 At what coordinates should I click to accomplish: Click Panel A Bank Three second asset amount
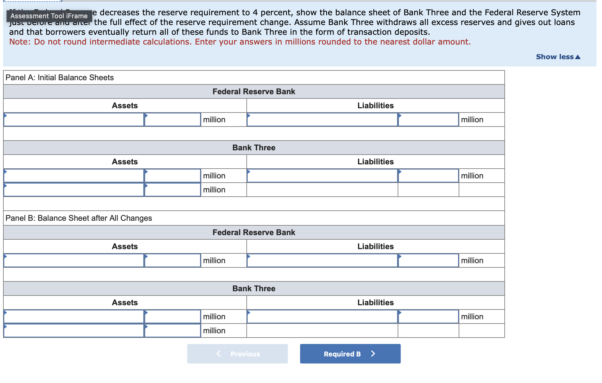173,190
